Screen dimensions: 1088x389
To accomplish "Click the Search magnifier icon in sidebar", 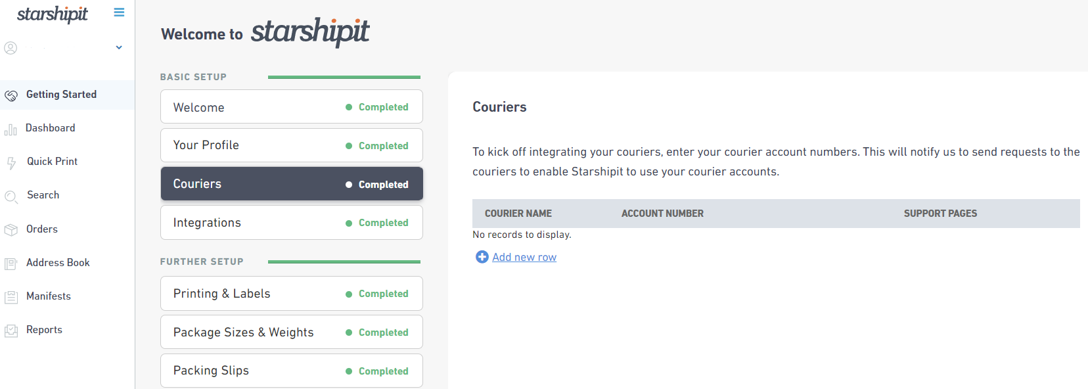I will pos(11,196).
